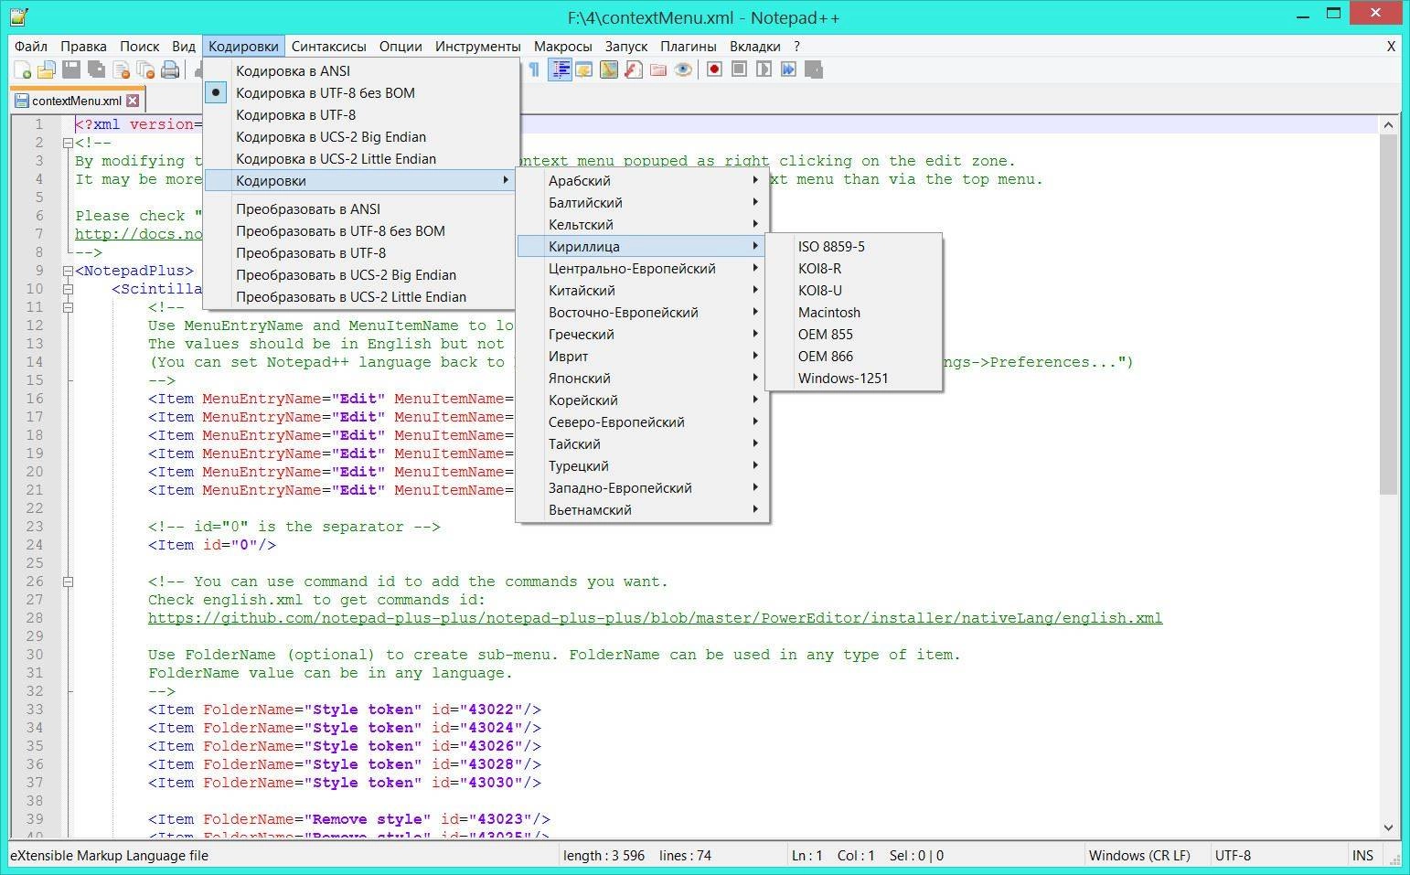Collapse fold marker at line 26
The width and height of the screenshot is (1410, 875).
coord(68,582)
